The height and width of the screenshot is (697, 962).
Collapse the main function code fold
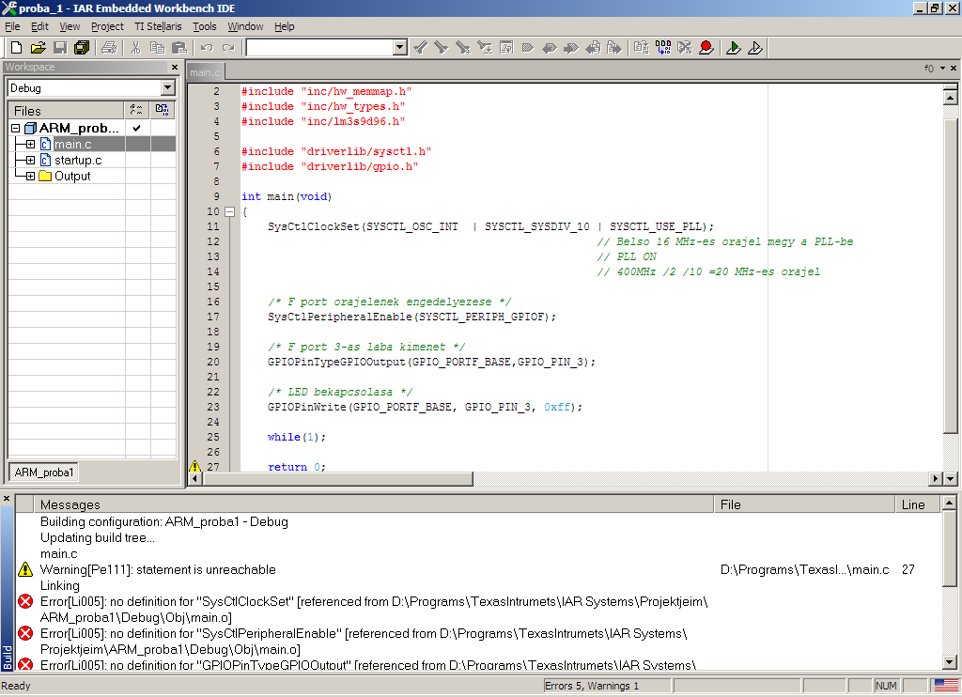(x=229, y=211)
